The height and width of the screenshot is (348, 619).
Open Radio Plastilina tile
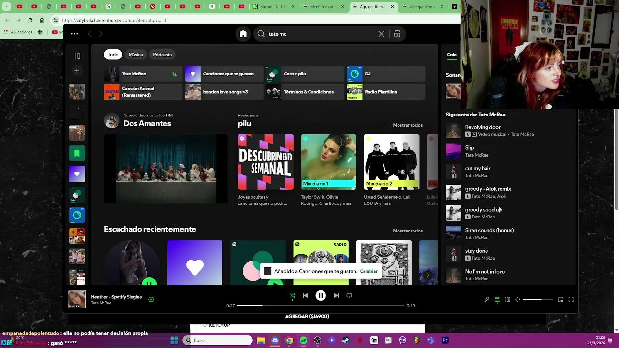tap(385, 92)
